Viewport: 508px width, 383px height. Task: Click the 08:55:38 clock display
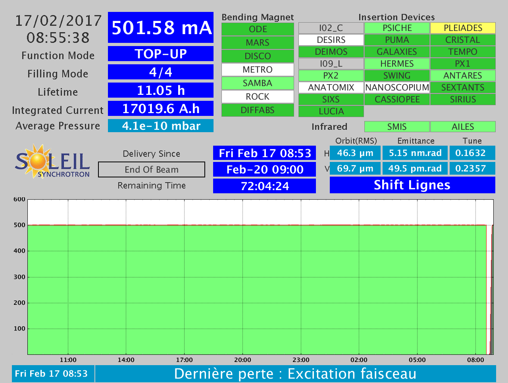click(58, 38)
